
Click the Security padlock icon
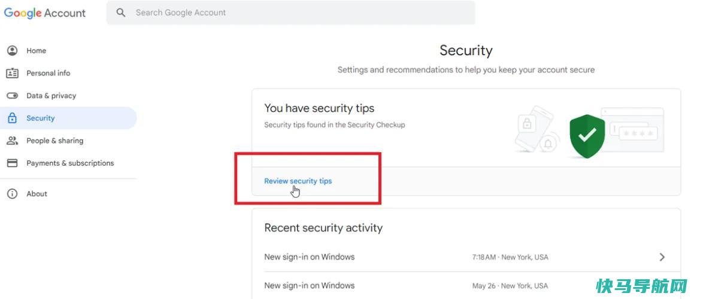tap(12, 118)
